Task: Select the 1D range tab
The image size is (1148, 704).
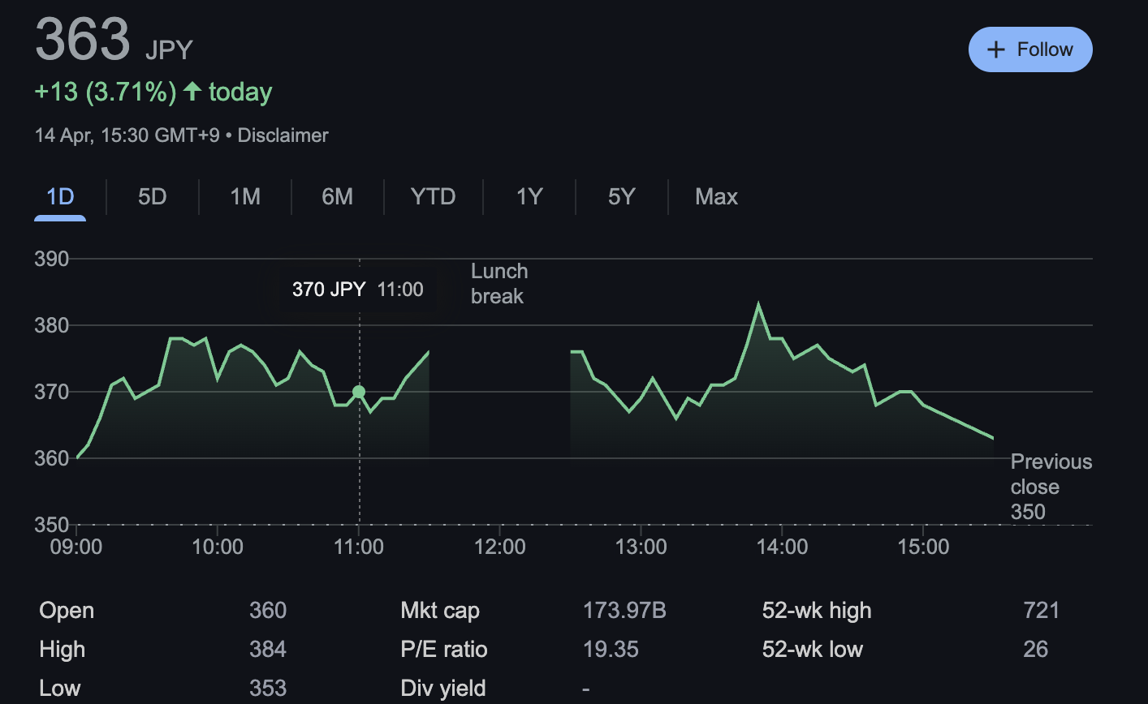Action: [x=60, y=197]
